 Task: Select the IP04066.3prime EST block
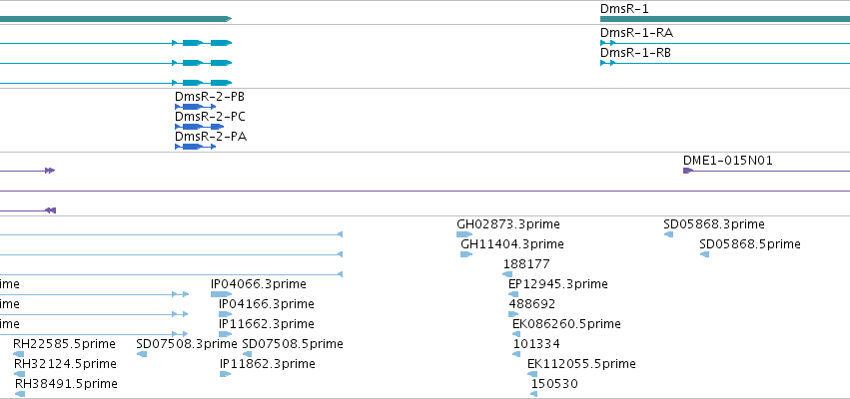tap(221, 294)
